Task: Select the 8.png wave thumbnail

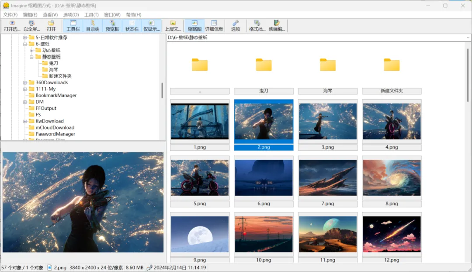Action: pyautogui.click(x=392, y=178)
